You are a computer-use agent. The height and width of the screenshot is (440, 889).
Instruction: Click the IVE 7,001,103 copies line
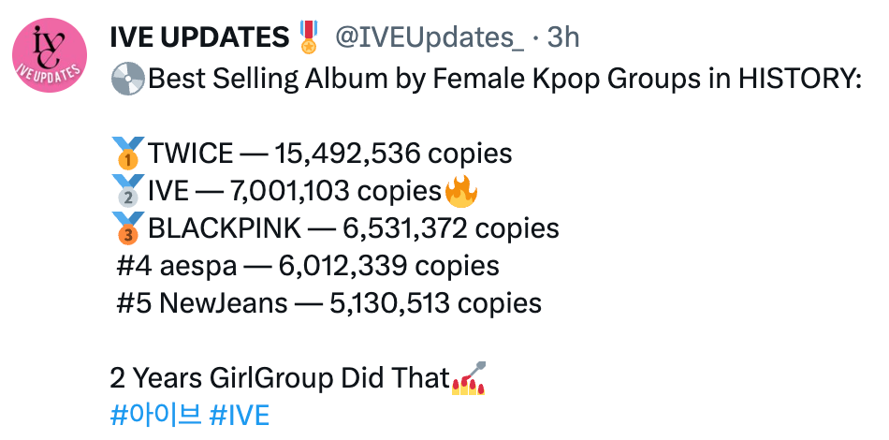click(294, 192)
